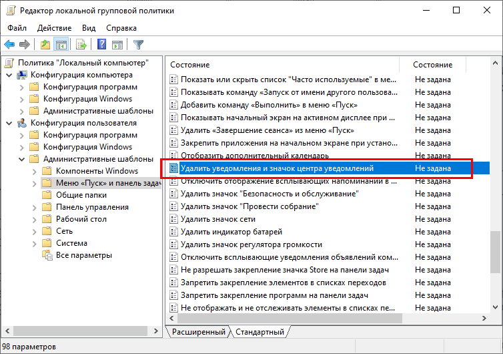Expand the Сеть tree node
Screen dimensions: 503x354
tap(34, 232)
